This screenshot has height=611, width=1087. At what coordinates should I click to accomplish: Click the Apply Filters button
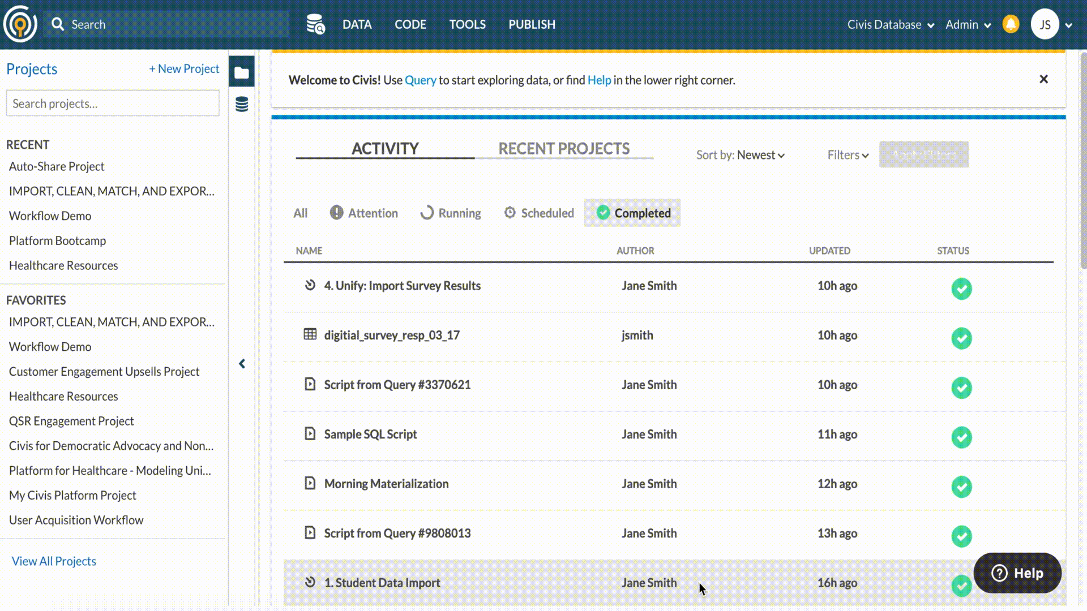(x=923, y=154)
